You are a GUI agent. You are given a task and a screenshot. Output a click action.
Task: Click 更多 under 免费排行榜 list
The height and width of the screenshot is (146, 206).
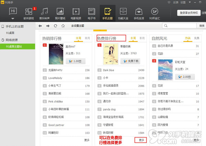[141, 140]
